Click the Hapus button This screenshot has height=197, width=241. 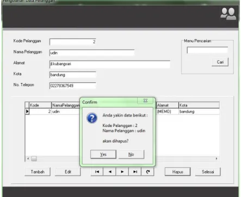coord(178,171)
